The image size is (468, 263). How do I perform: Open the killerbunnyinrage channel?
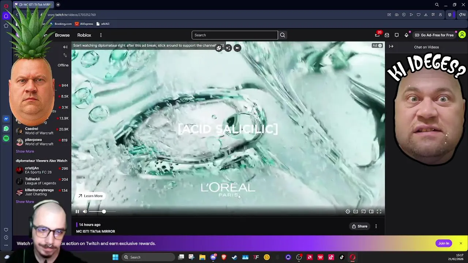pos(42,192)
